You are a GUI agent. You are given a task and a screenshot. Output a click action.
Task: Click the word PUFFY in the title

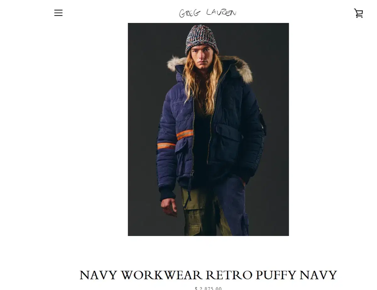click(276, 275)
